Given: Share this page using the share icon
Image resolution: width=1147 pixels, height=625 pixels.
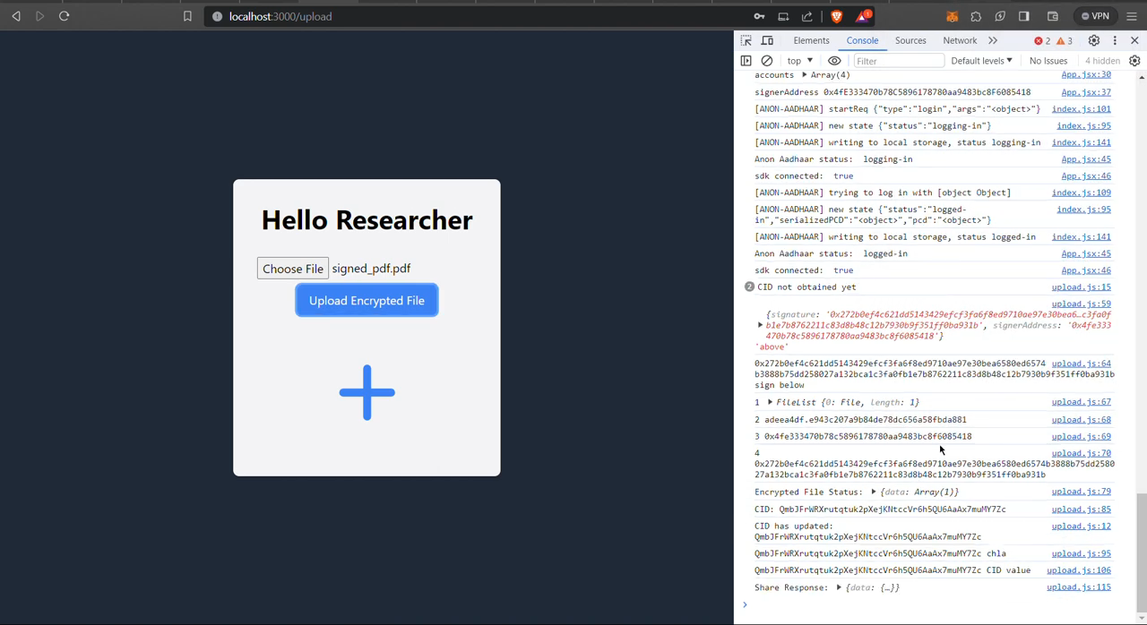Looking at the screenshot, I should click(x=807, y=16).
